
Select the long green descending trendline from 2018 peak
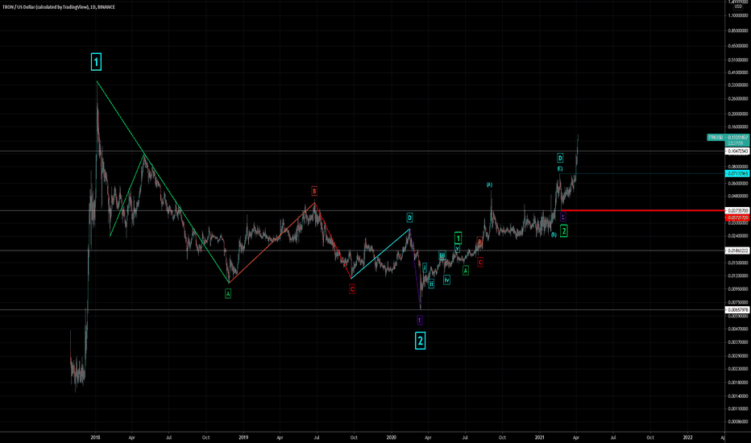163,182
